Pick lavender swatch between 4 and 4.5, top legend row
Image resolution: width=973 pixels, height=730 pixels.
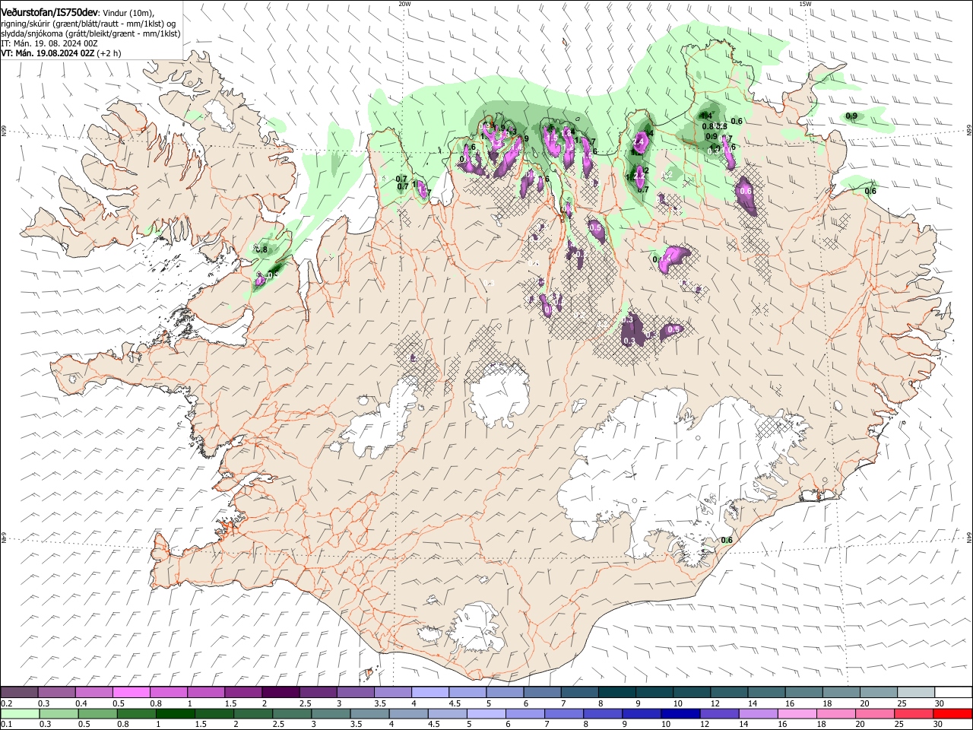430,692
